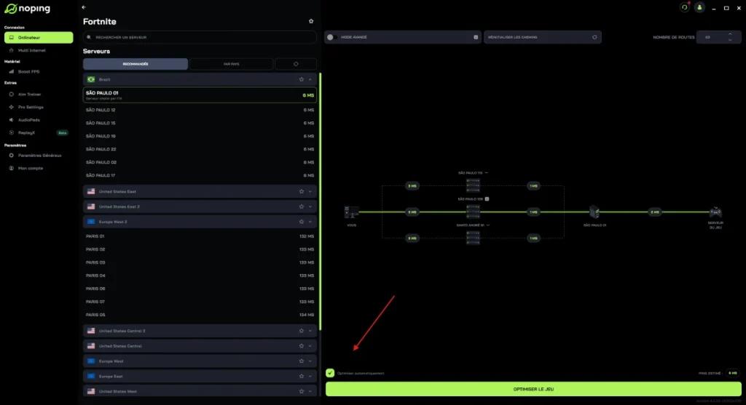Click the São Paulo 01 server node icon
Viewport: 746px width, 405px height.
(x=594, y=212)
